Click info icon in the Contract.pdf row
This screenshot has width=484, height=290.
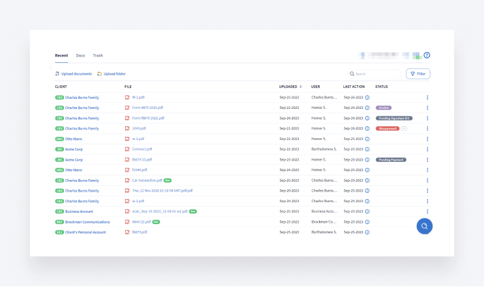tap(367, 149)
